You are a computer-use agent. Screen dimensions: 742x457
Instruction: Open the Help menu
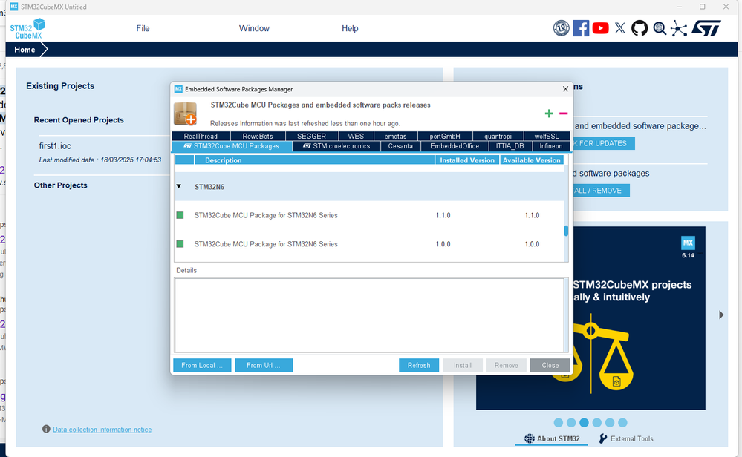pyautogui.click(x=350, y=28)
